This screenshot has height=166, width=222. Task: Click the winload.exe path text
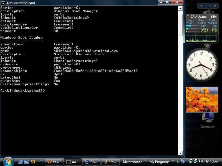tap(86, 51)
